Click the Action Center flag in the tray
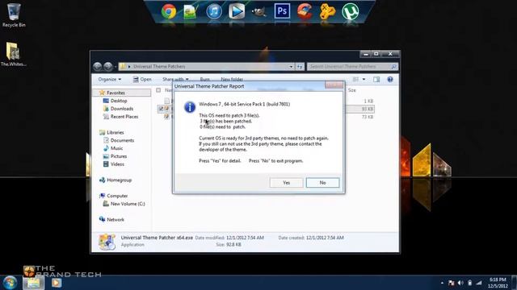Image resolution: width=517 pixels, height=290 pixels. pyautogui.click(x=452, y=283)
